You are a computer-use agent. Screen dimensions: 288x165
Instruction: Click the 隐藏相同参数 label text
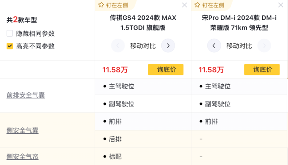[x=35, y=34]
